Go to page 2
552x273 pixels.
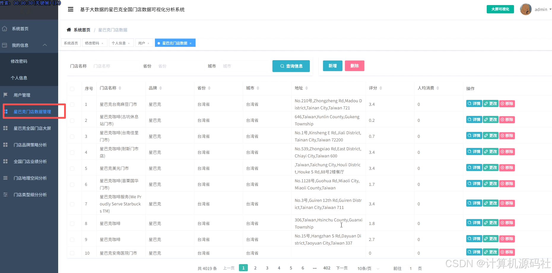pos(255,268)
